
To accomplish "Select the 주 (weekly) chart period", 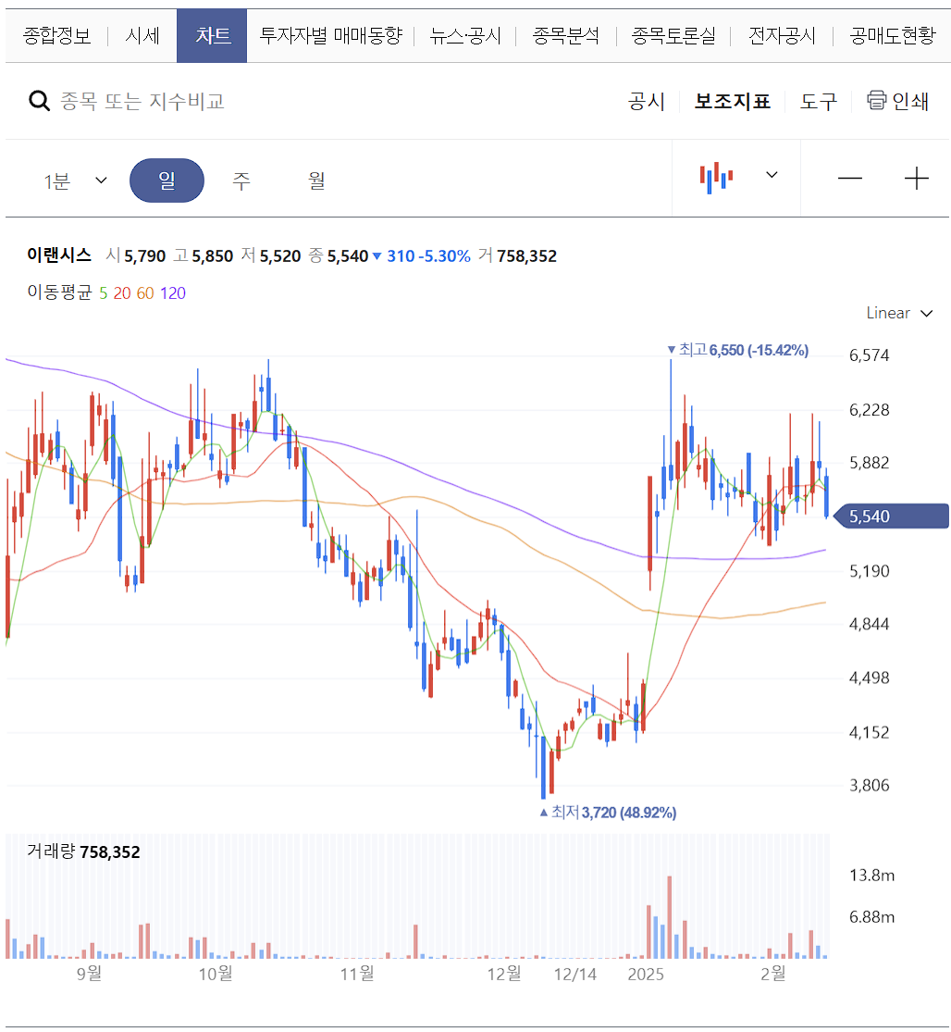I will pos(241,180).
